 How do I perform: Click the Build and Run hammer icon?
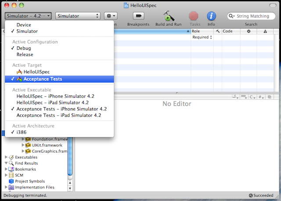coord(169,16)
